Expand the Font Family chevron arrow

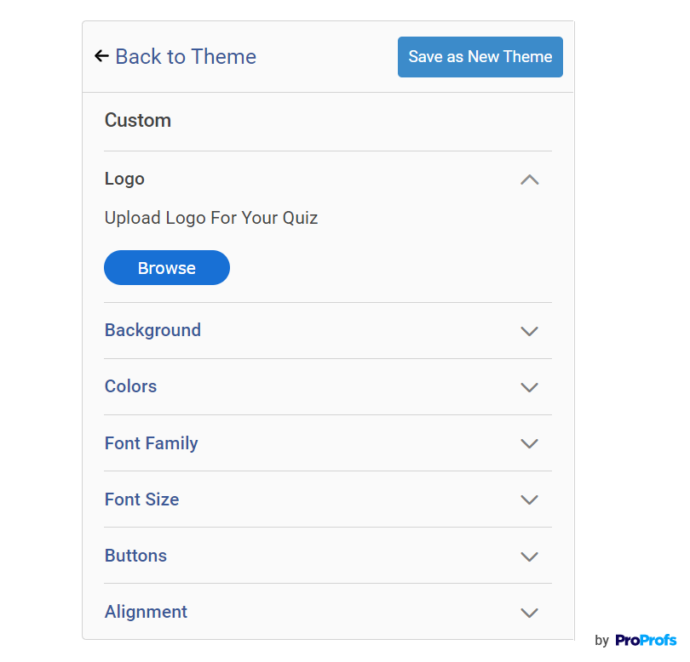tap(530, 443)
